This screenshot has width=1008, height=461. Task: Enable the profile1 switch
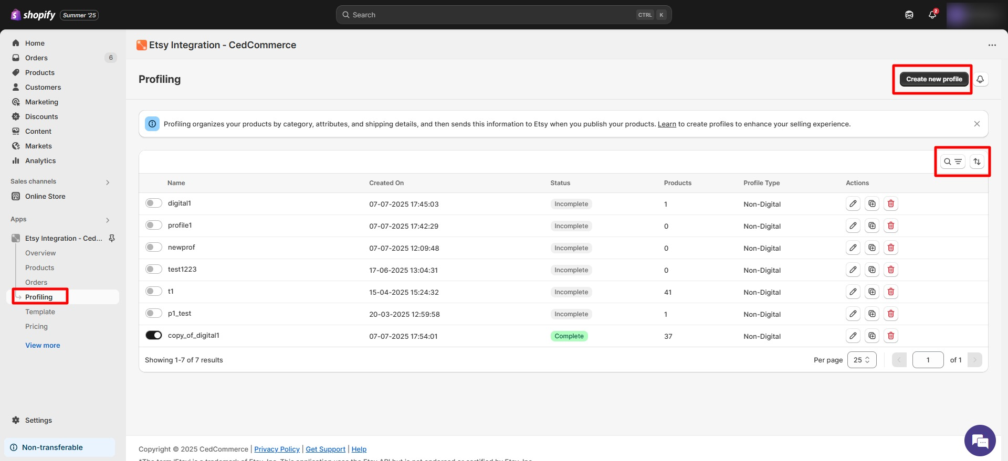click(154, 225)
